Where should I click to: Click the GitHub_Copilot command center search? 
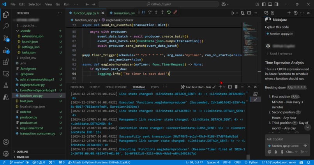click(159, 4)
